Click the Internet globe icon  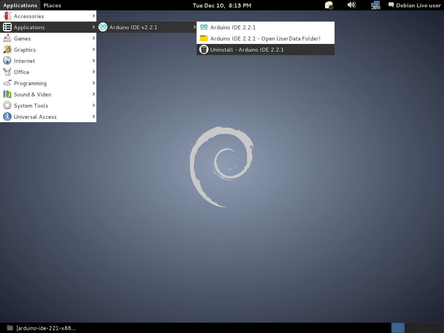tap(7, 61)
